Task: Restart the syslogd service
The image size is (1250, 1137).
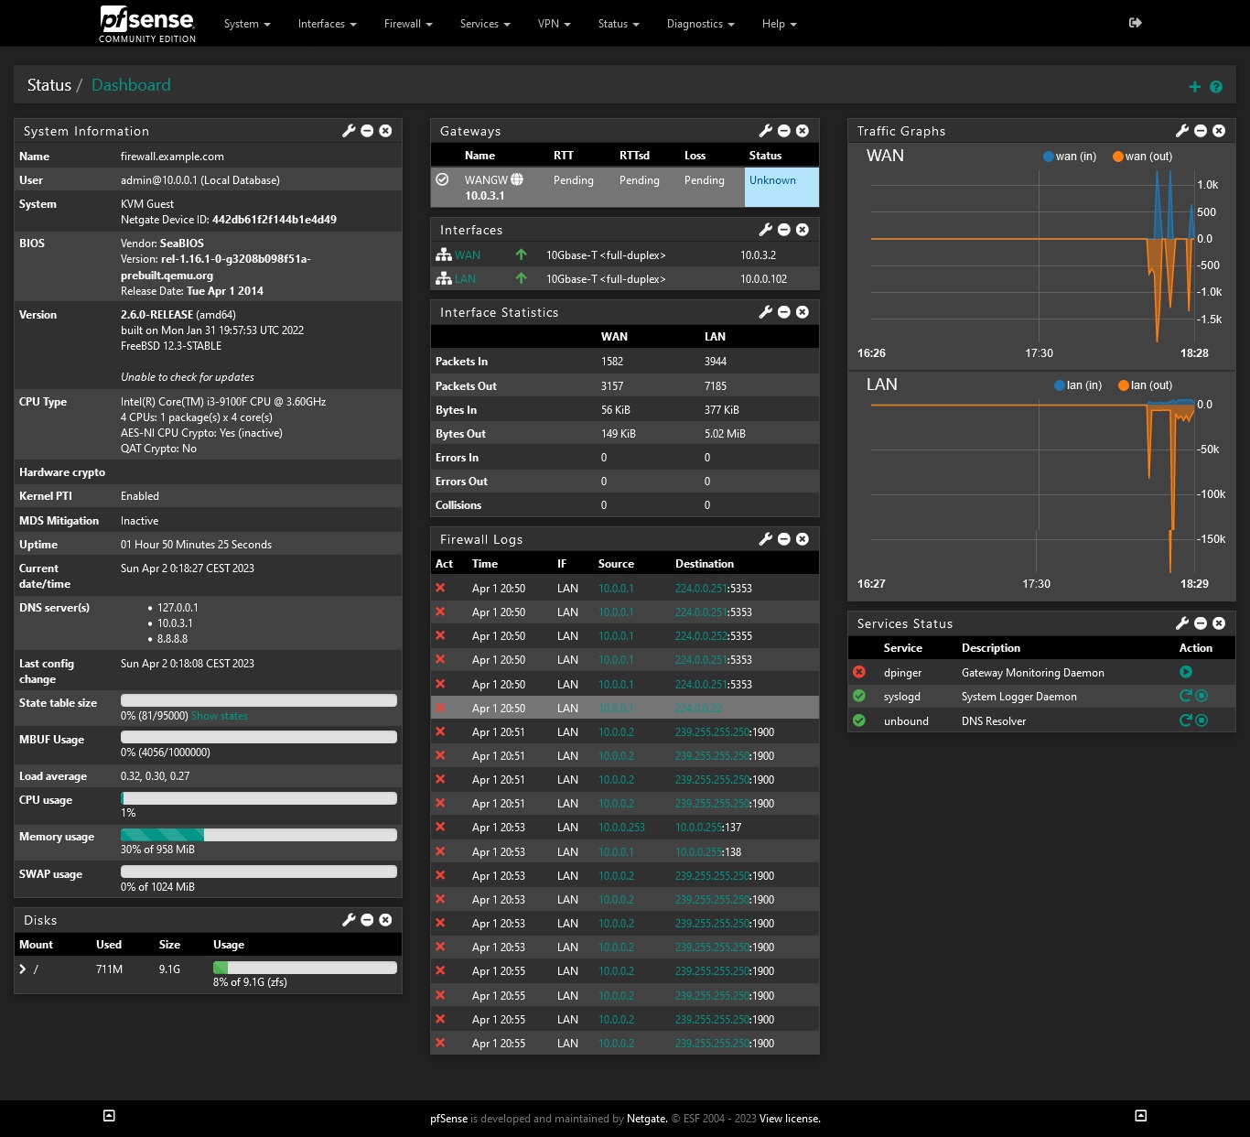Action: pos(1185,697)
